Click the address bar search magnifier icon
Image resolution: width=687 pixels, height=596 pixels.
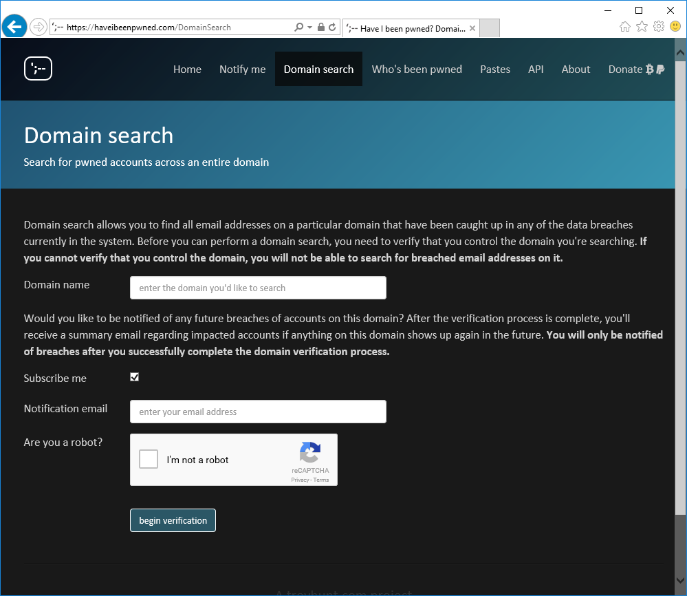(299, 28)
